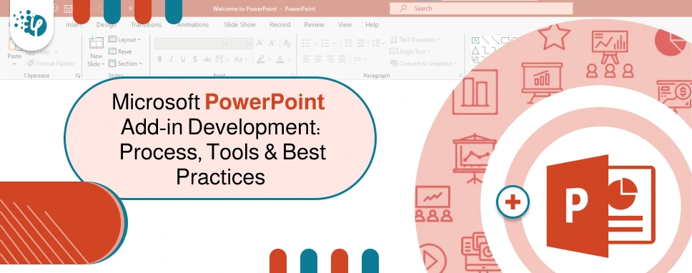Image resolution: width=692 pixels, height=273 pixels.
Task: Click the Format Painter brush
Action: [30, 64]
